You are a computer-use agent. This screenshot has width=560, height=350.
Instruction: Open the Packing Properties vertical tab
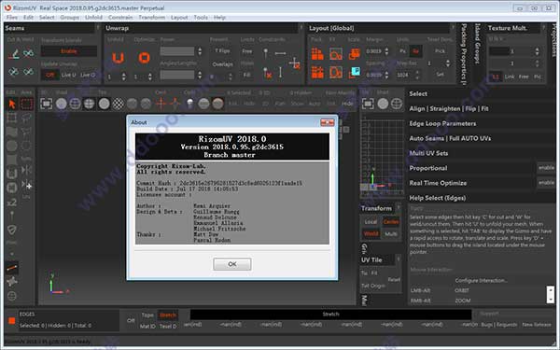point(464,53)
